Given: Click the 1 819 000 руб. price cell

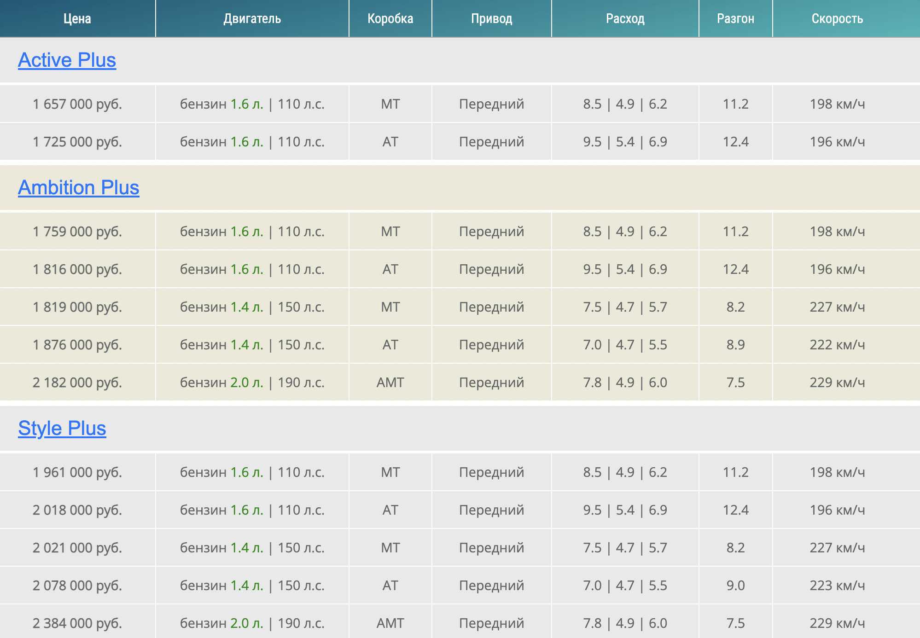Looking at the screenshot, I should tap(77, 307).
